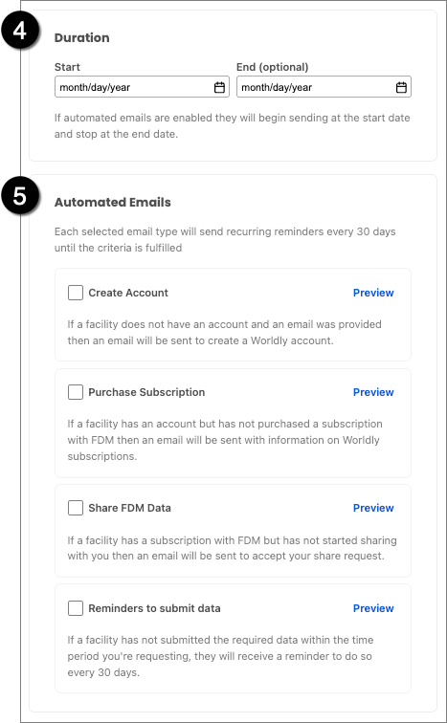Preview the Purchase Subscription email
Viewport: 447px width, 723px height.
click(x=373, y=392)
